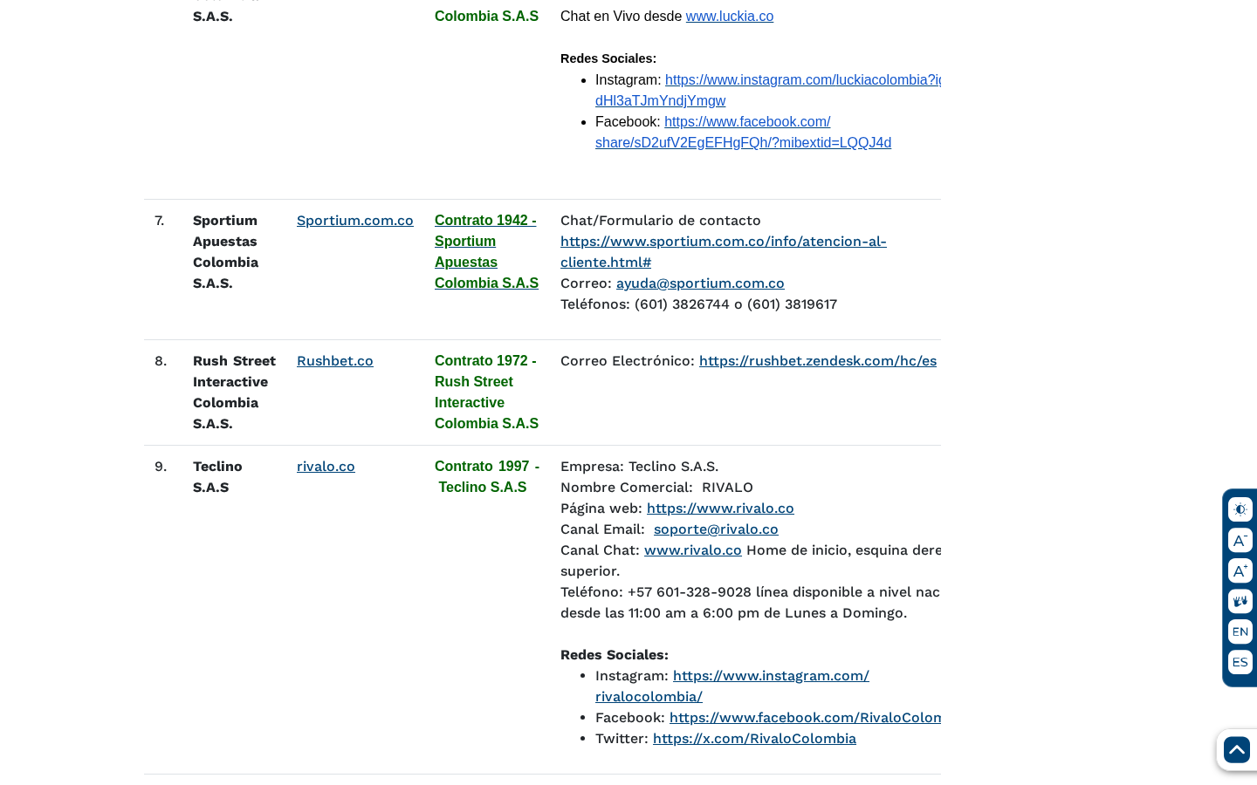Switch site language to EN
The width and height of the screenshot is (1257, 785).
pos(1240,631)
